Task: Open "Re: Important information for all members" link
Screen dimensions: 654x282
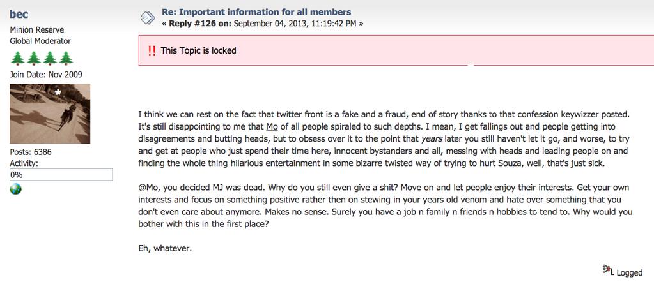Action: pos(256,12)
